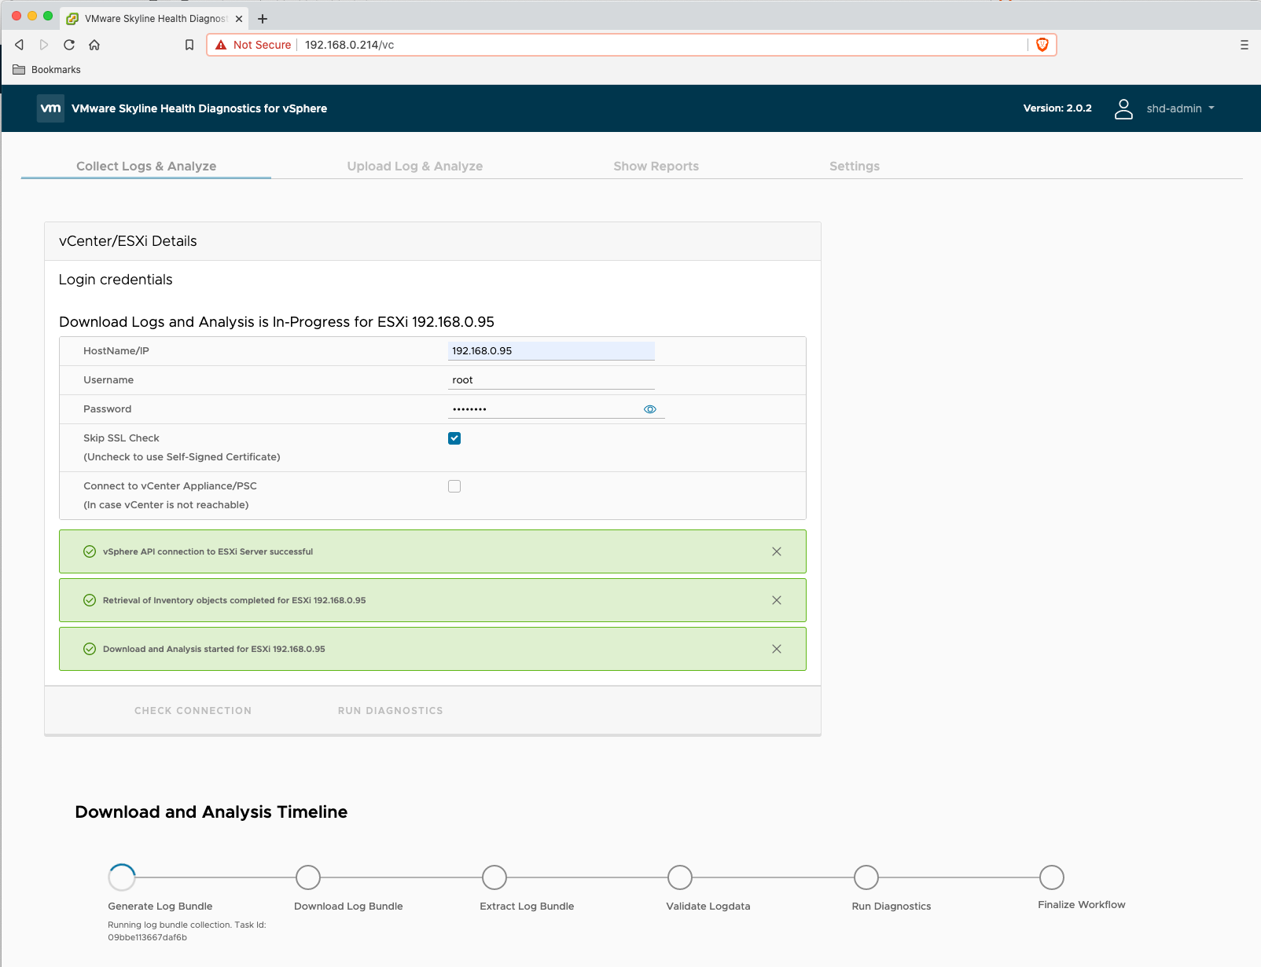The image size is (1261, 967).
Task: Uncheck the Skip SSL Check checkbox
Action: point(454,438)
